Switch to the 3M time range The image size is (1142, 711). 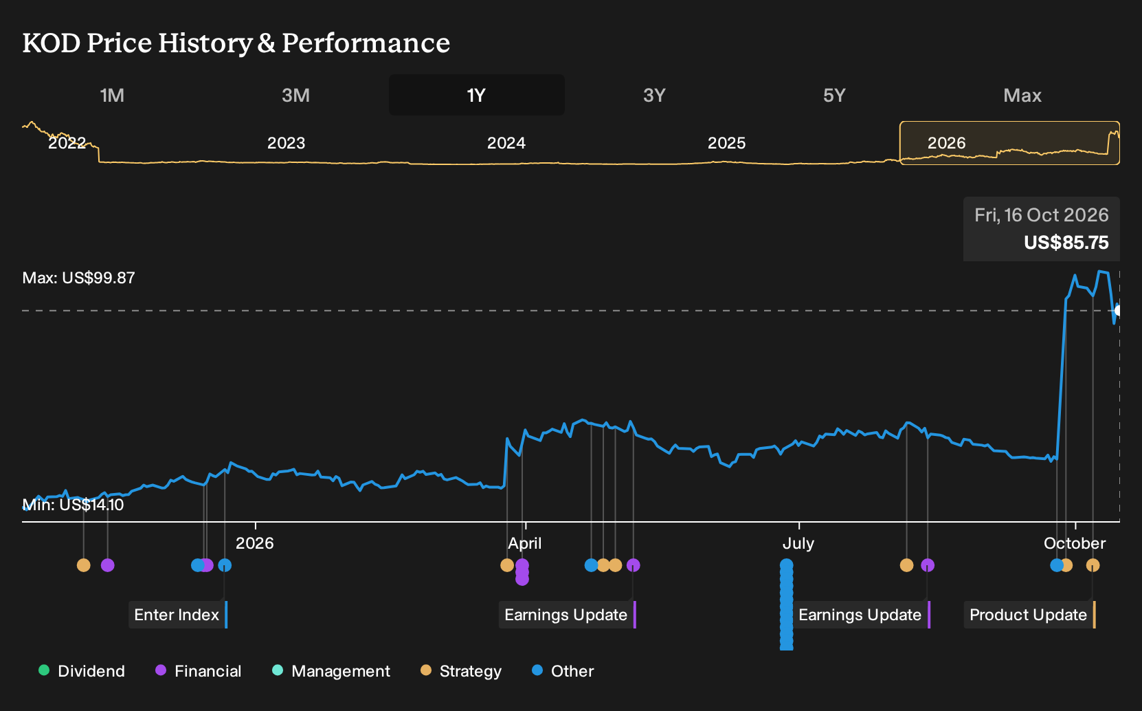295,95
